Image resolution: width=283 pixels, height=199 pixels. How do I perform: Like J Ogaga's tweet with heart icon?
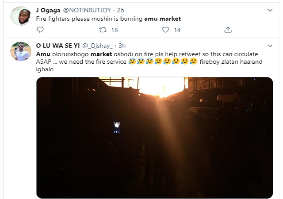(x=166, y=30)
